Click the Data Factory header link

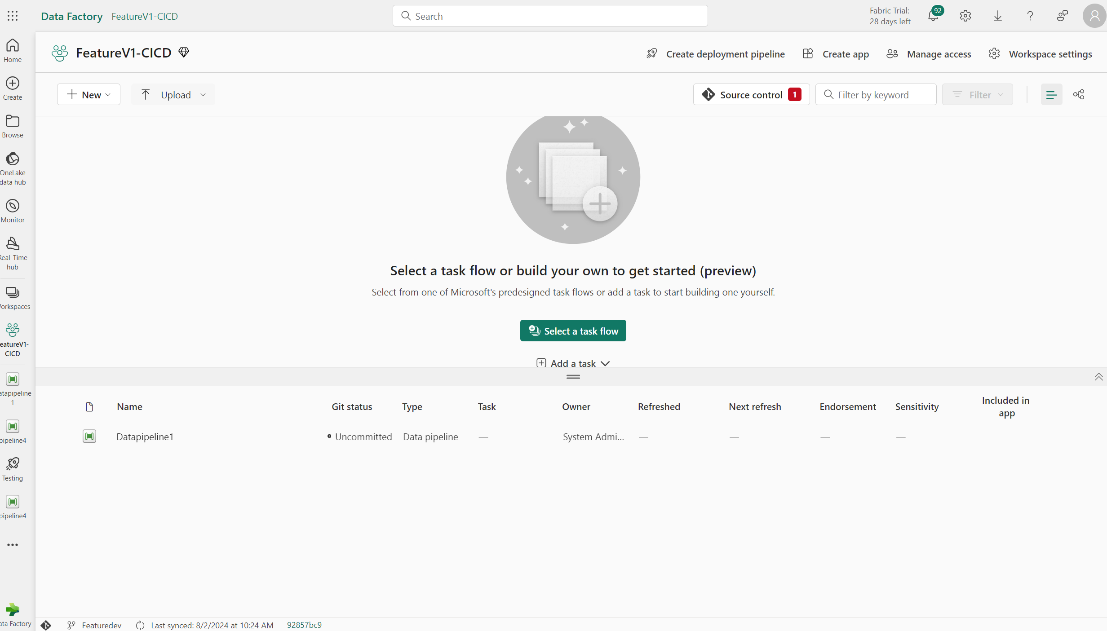pos(72,16)
